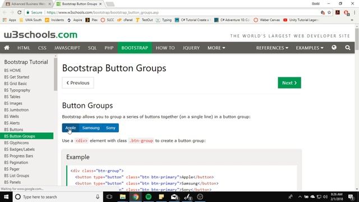Open BS Buttons sidebar link
Image resolution: width=359 pixels, height=202 pixels.
[x=13, y=130]
